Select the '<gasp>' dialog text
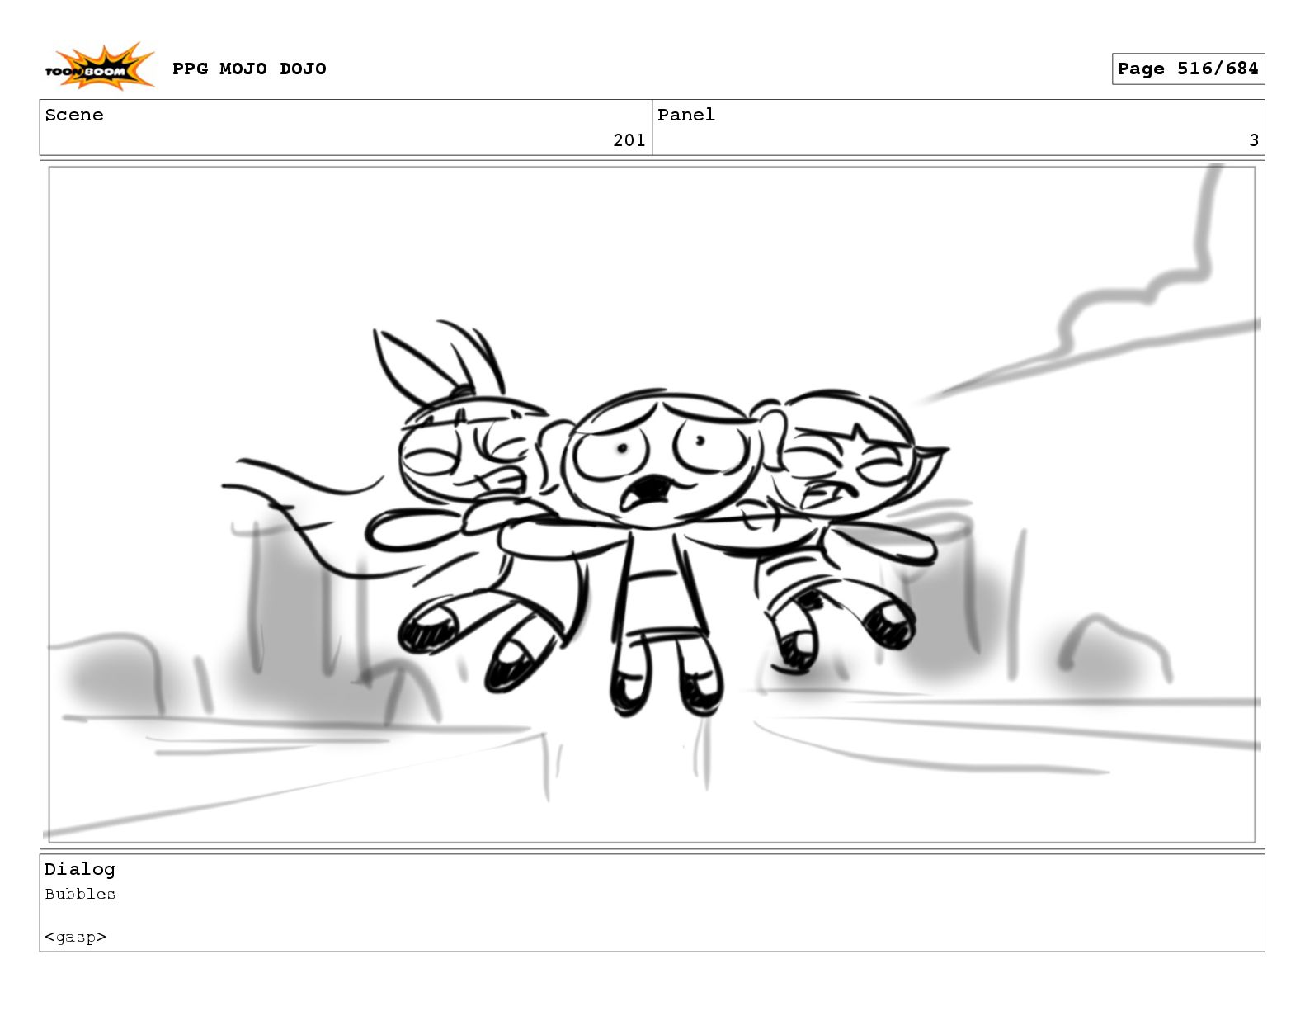The width and height of the screenshot is (1305, 1011). (x=75, y=937)
